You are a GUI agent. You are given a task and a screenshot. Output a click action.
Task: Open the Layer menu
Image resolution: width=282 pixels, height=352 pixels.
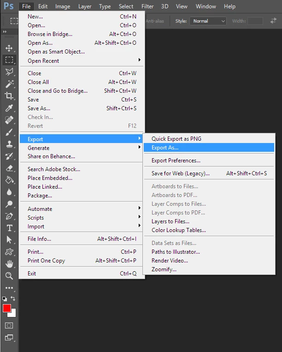pos(85,6)
